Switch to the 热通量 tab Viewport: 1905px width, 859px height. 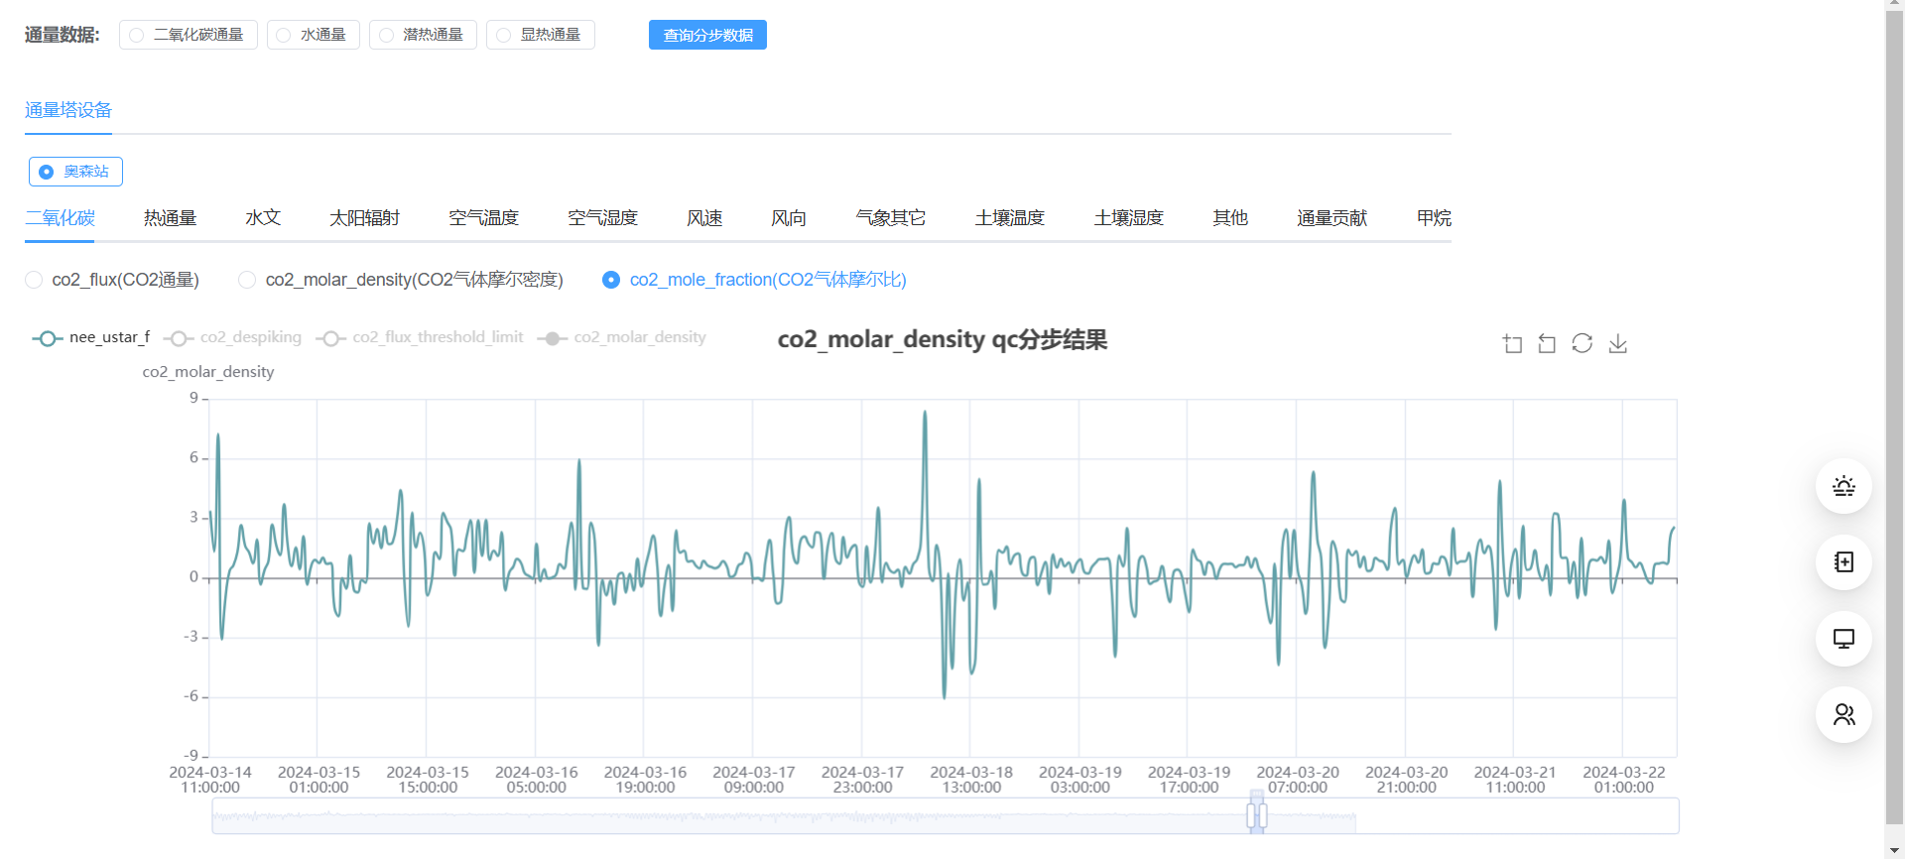(170, 218)
